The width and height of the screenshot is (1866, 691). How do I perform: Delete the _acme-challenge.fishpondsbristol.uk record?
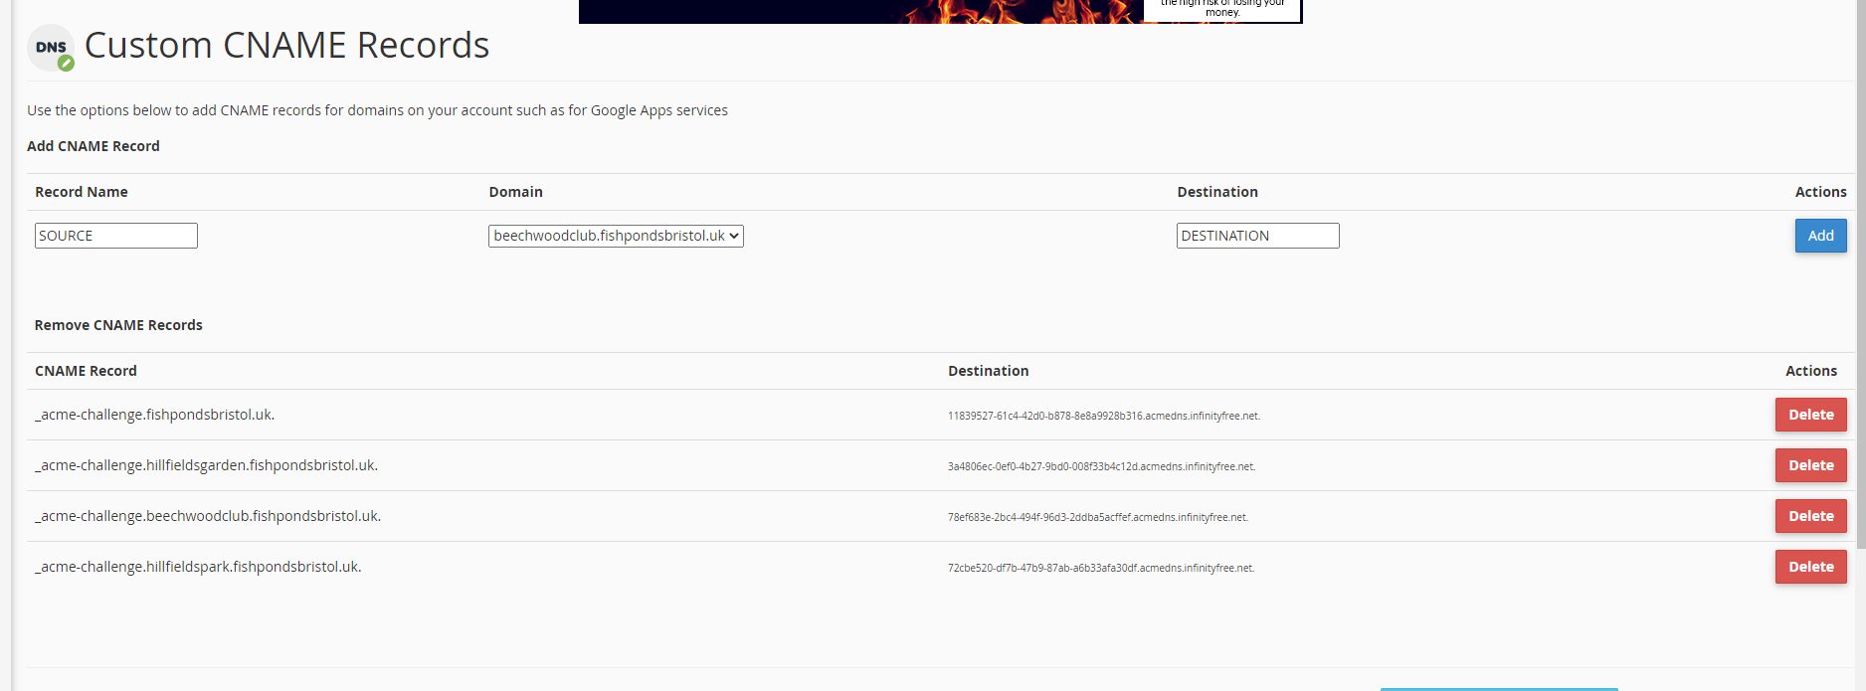pyautogui.click(x=1810, y=415)
